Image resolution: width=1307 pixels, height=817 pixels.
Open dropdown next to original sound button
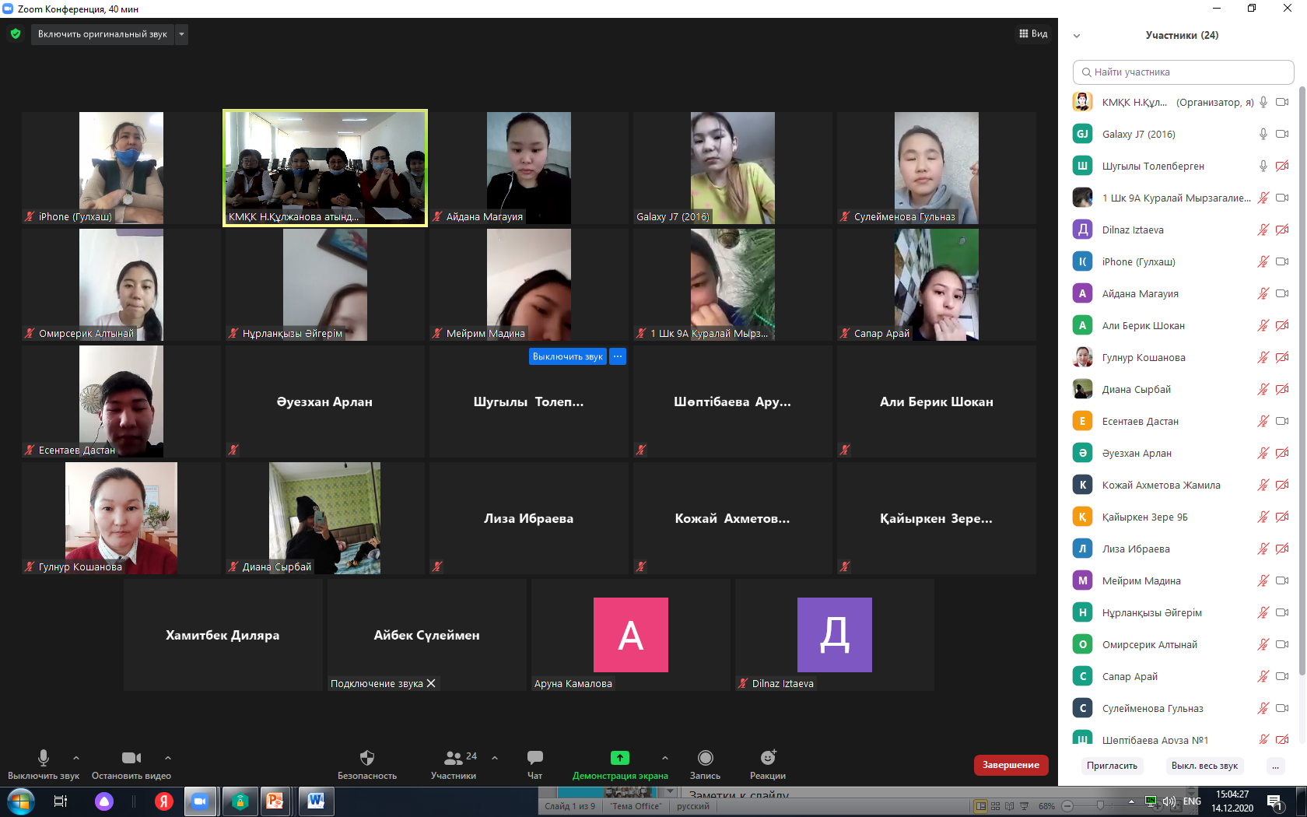(181, 34)
